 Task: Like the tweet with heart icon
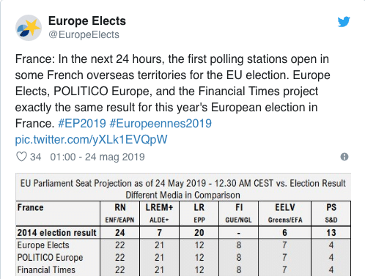(21, 157)
